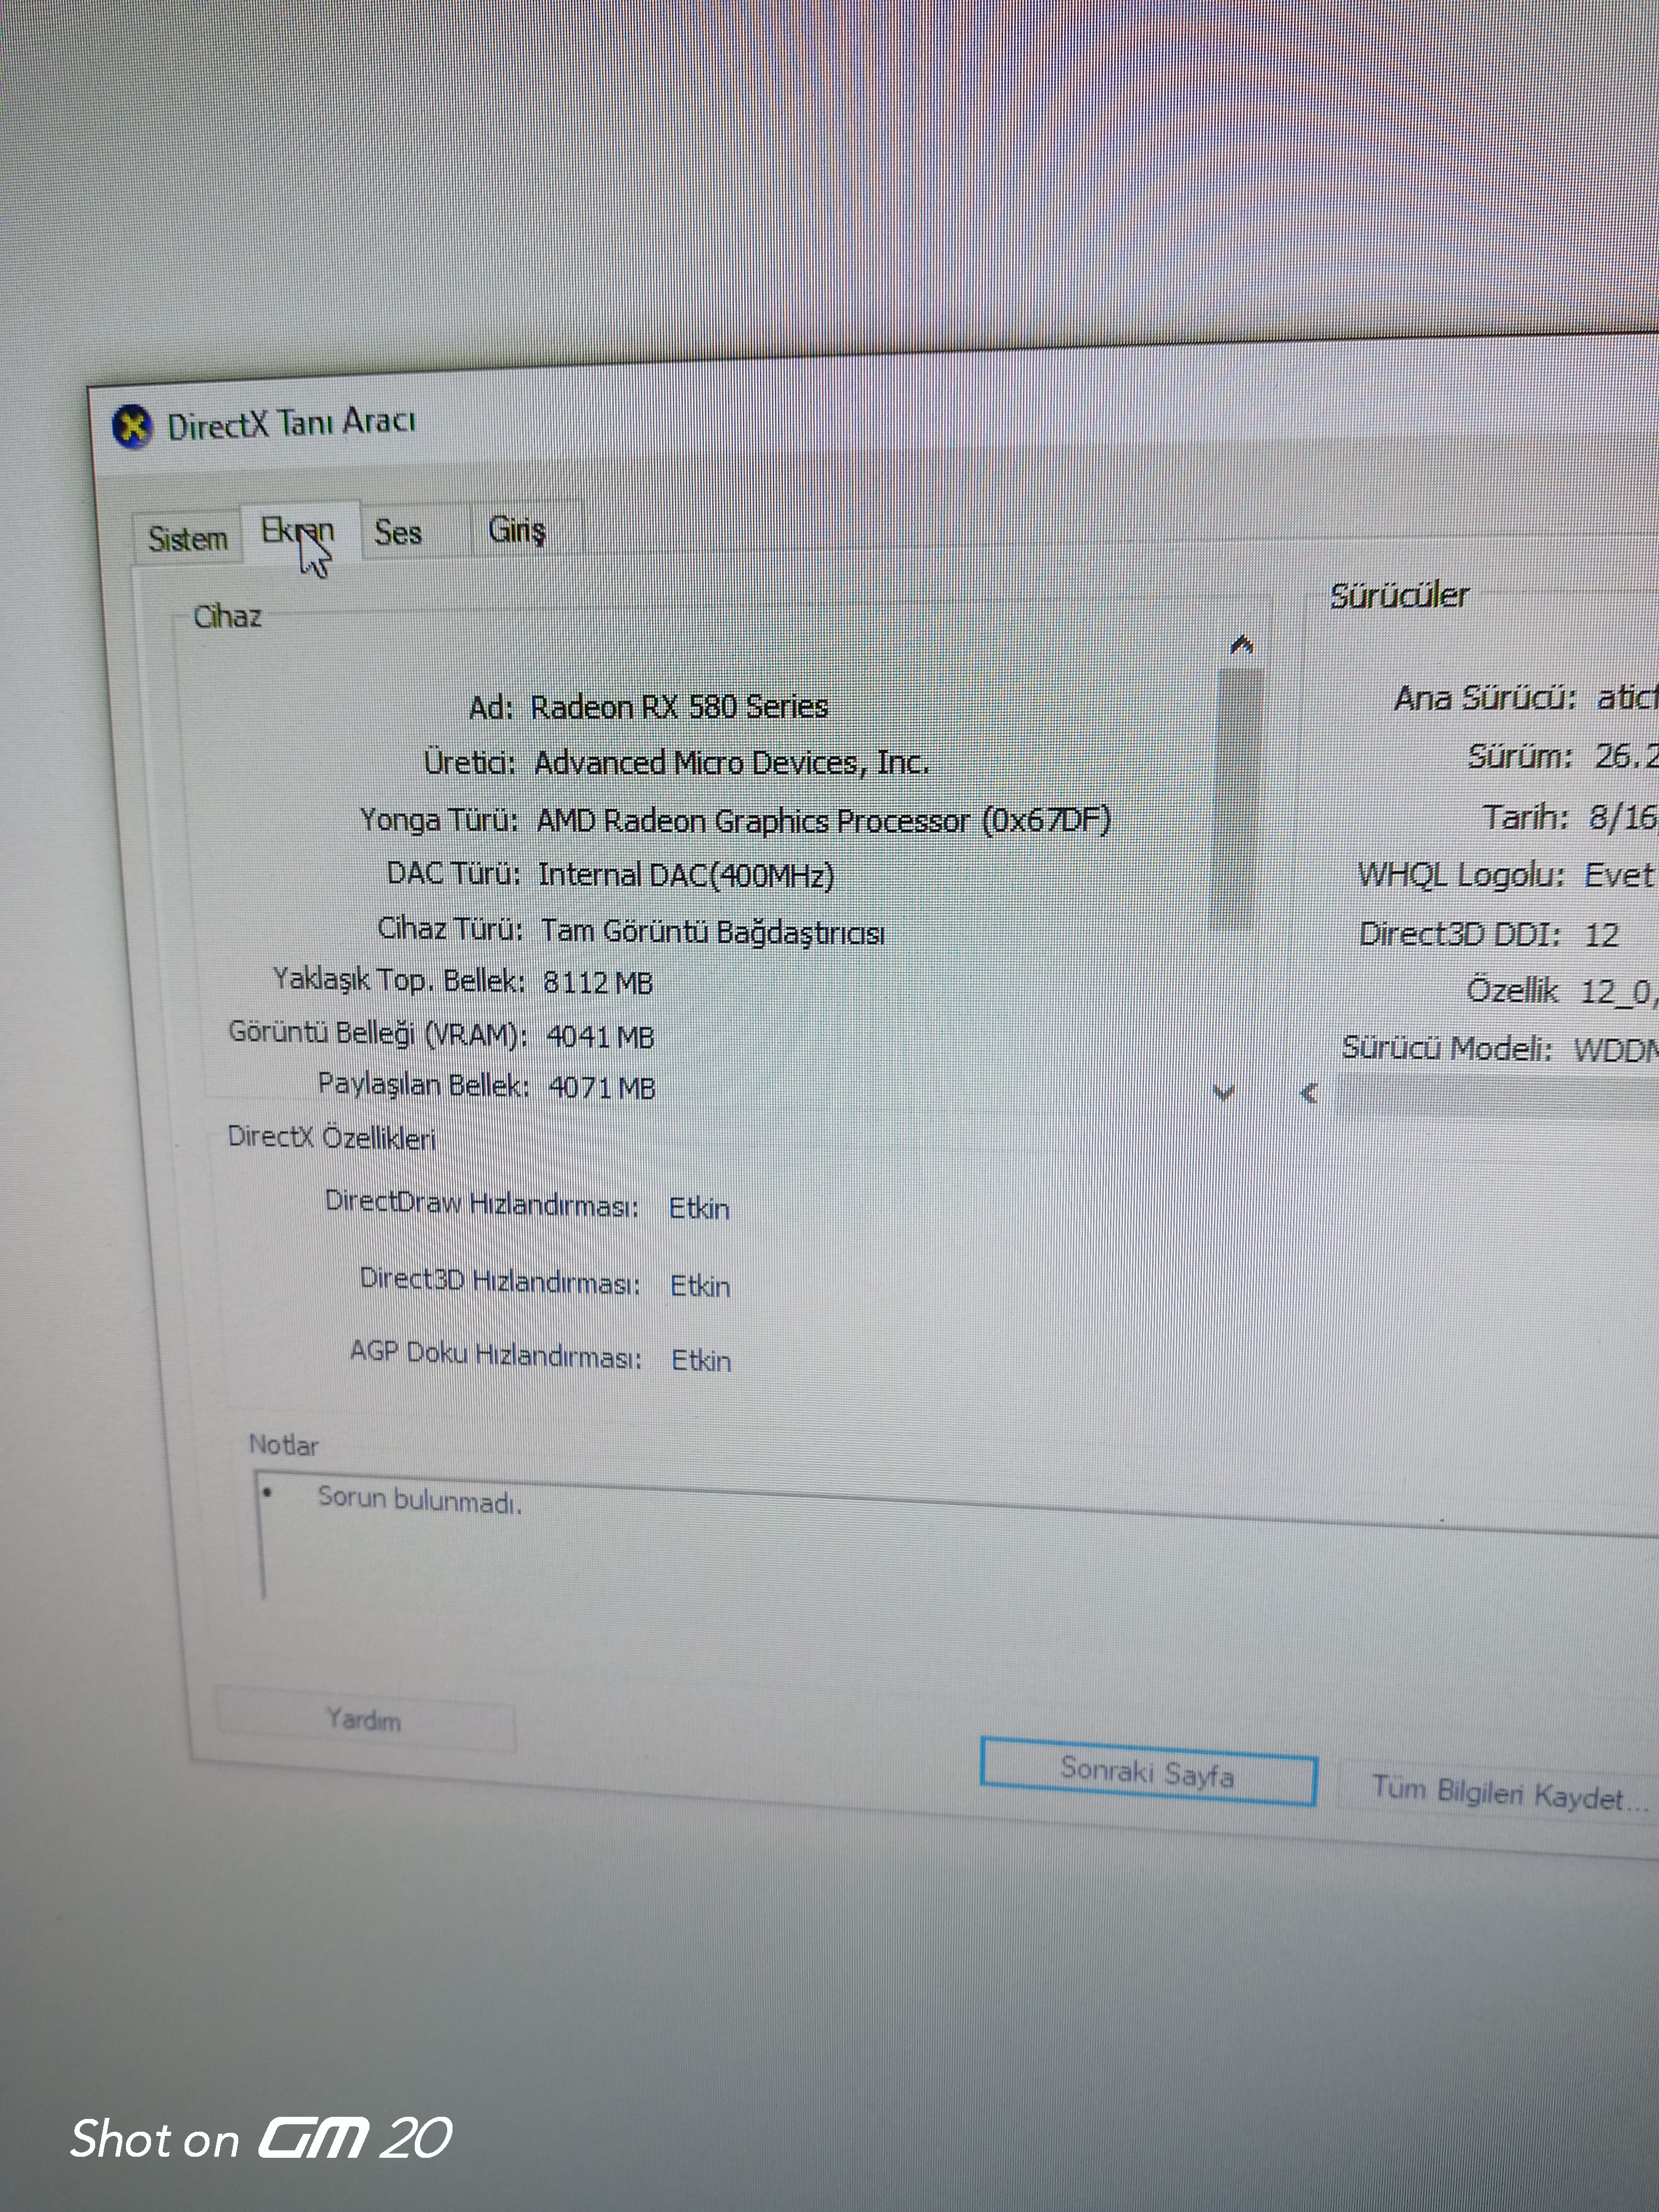Click the 'Radeon RX 580 Series' text

pyautogui.click(x=679, y=707)
